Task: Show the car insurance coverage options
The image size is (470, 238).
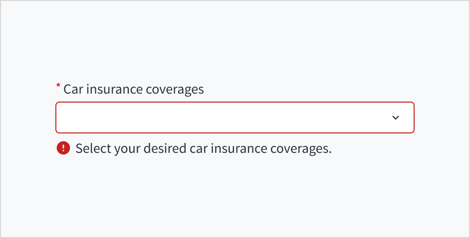Action: point(235,118)
